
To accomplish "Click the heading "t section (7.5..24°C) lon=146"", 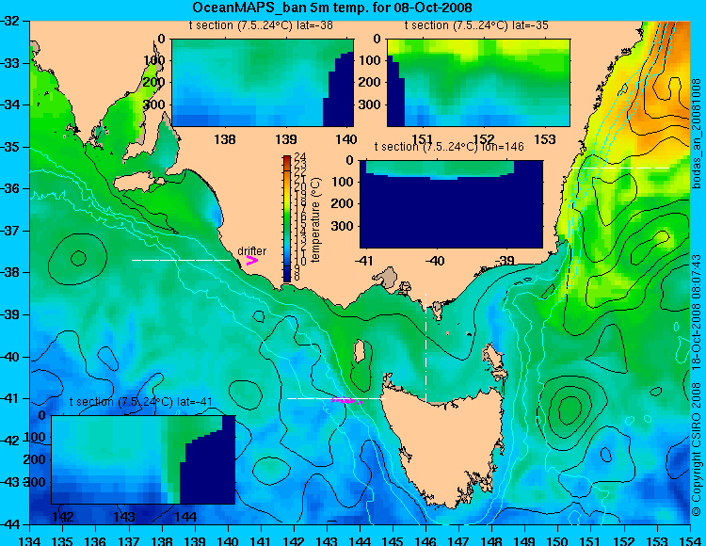I will coord(449,147).
